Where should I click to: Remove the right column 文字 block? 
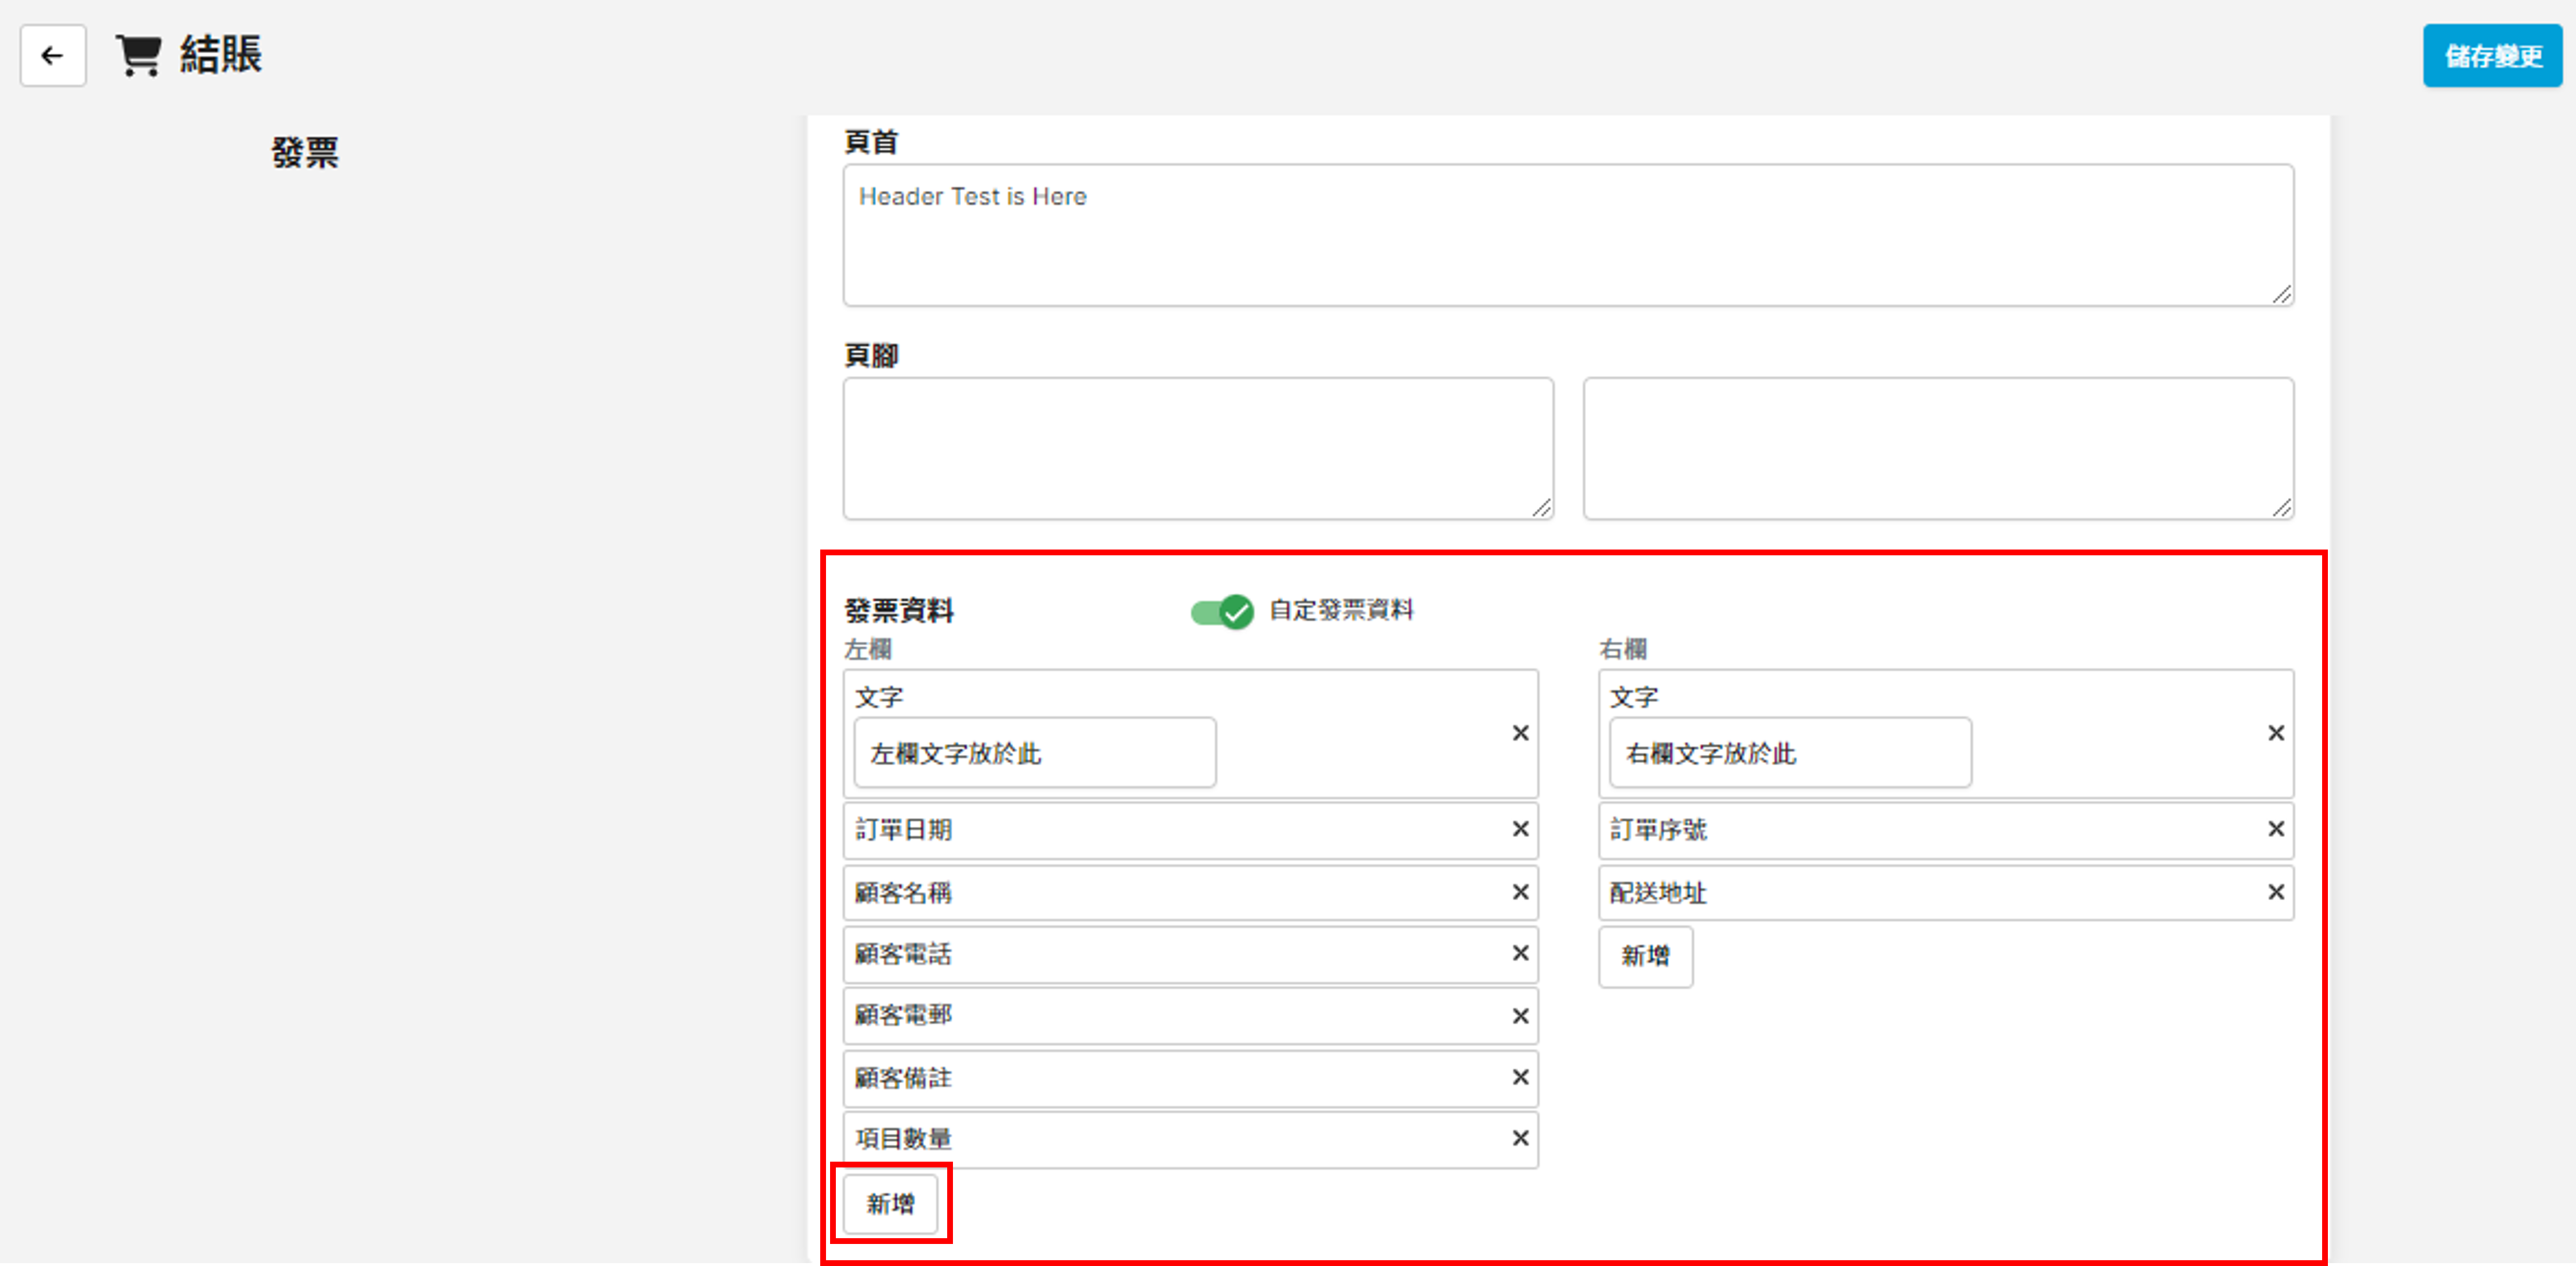point(2275,733)
